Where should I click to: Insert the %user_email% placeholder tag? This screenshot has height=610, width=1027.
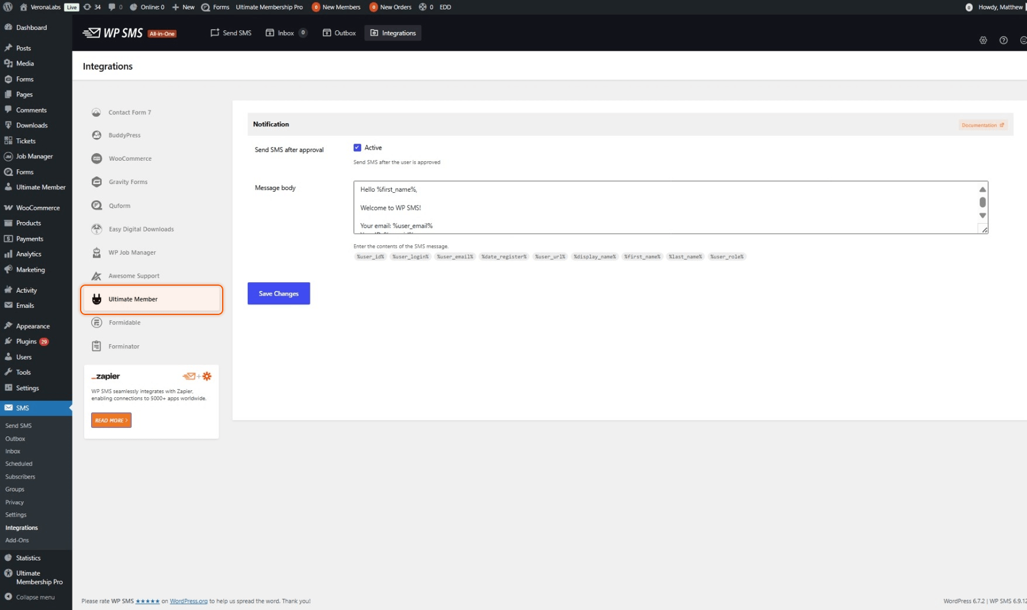point(455,257)
